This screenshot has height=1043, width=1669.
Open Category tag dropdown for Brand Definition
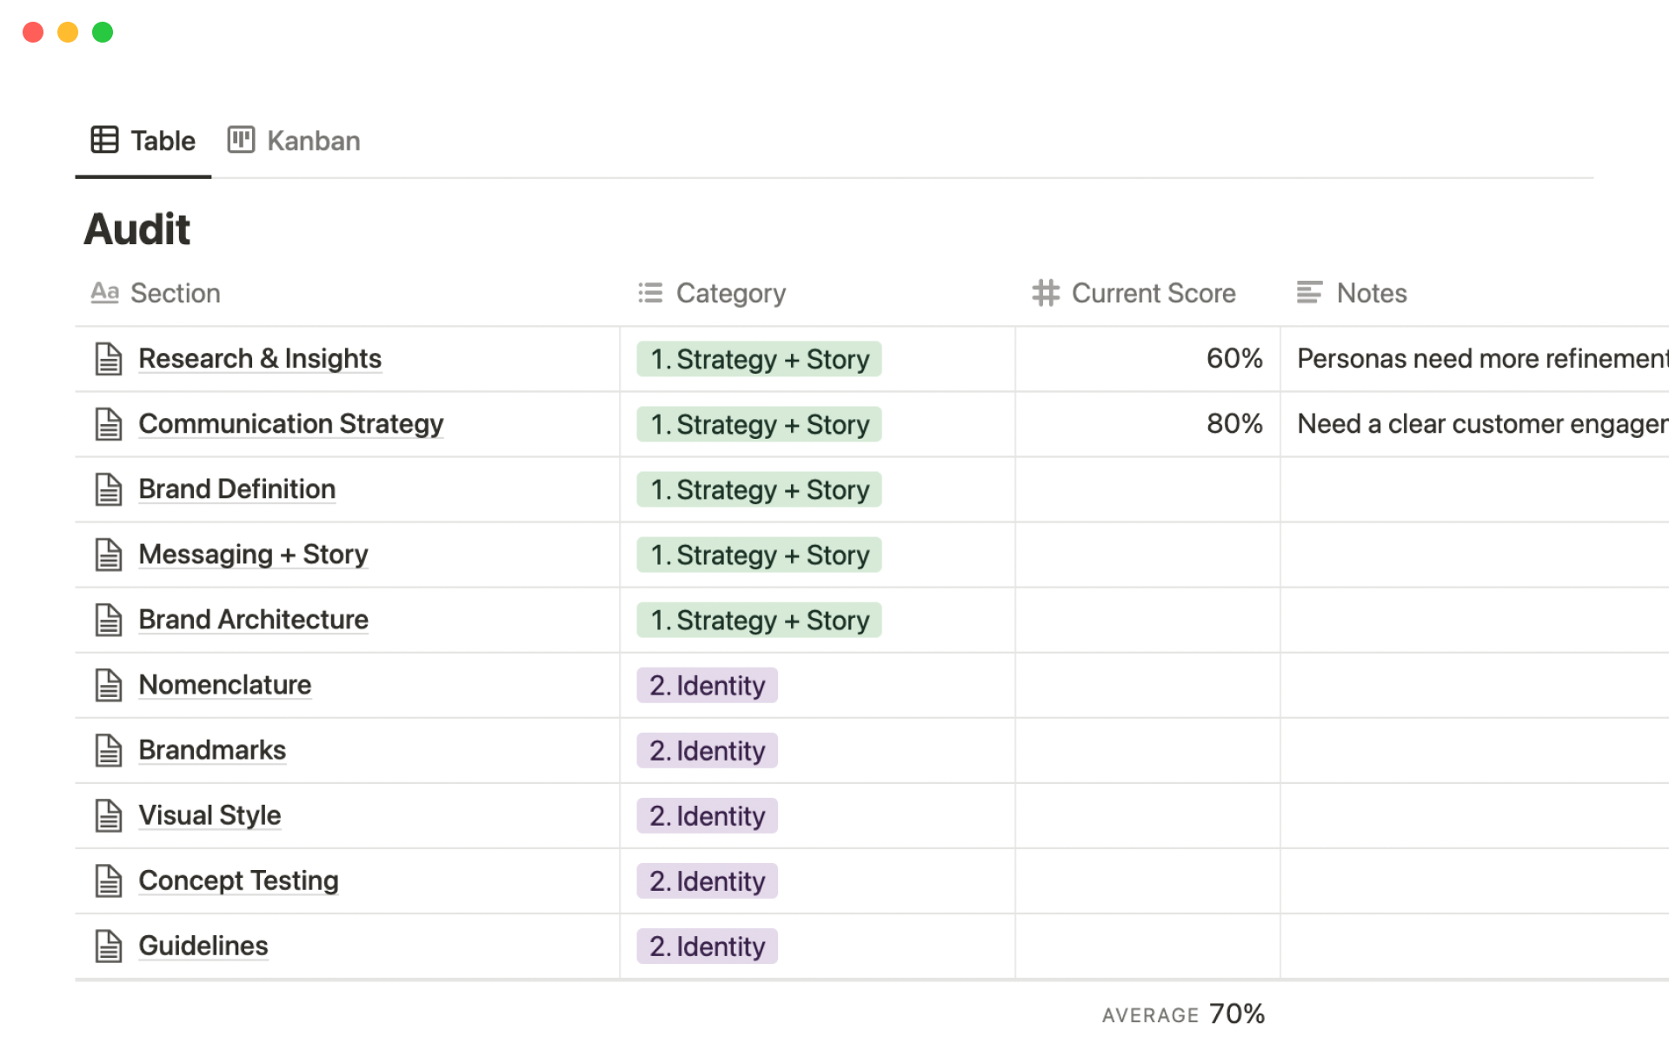(x=759, y=489)
